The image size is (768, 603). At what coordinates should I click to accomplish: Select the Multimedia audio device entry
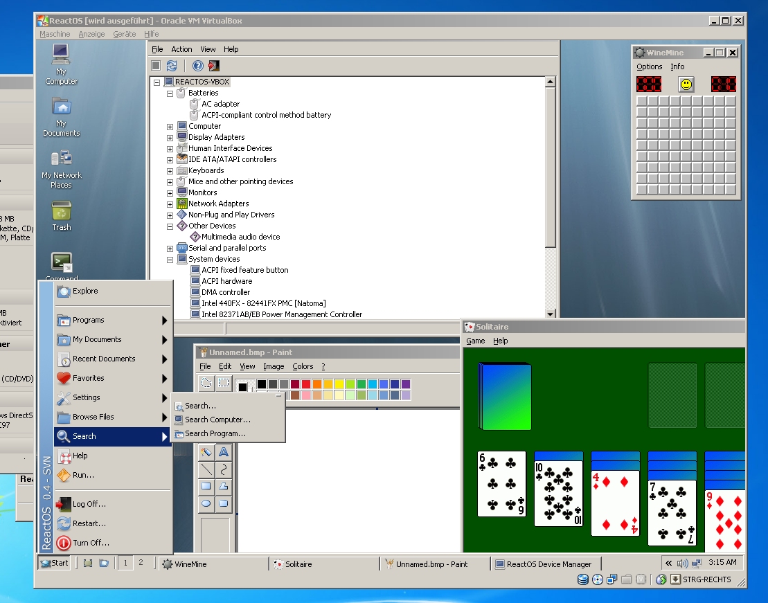pos(240,237)
